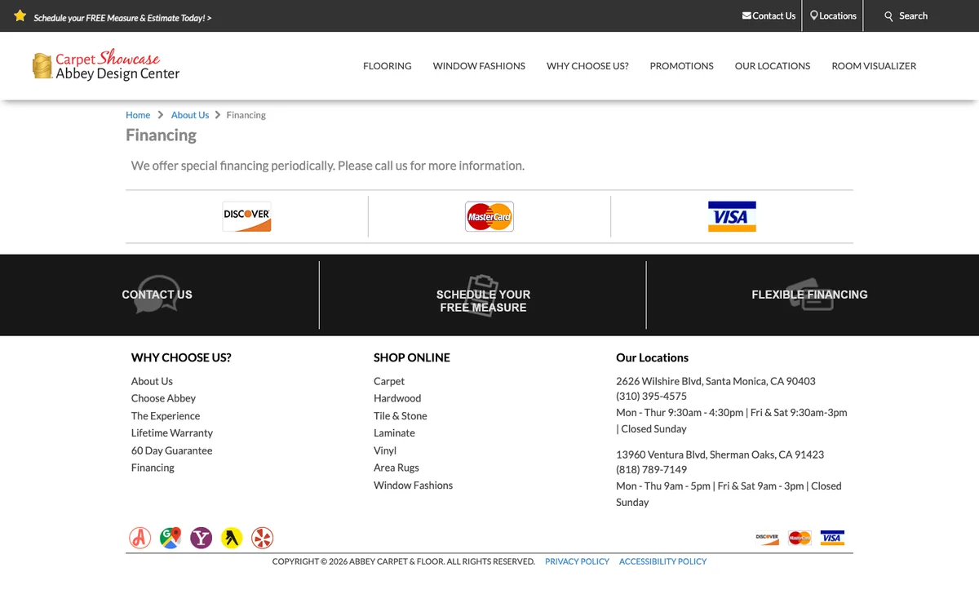
Task: Open the red Angie's List icon
Action: point(140,538)
